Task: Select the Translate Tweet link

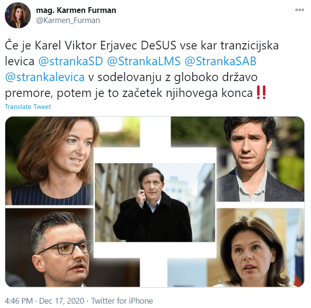Action: pos(28,107)
